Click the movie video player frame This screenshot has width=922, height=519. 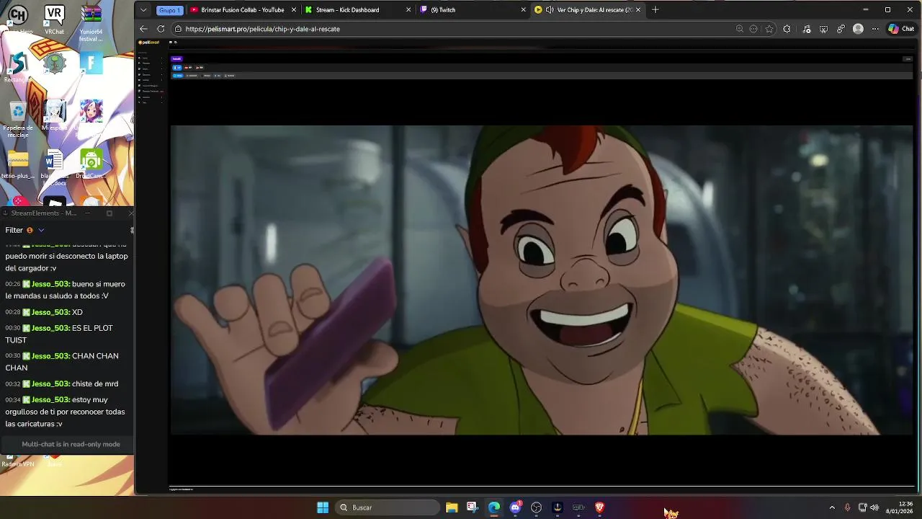(542, 280)
